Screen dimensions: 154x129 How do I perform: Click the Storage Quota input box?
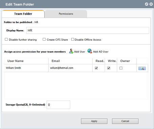click(58, 105)
